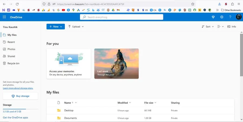Viewport: 243px width, 122px height.
Task: Open the Access your memories card
Action: 69,64
